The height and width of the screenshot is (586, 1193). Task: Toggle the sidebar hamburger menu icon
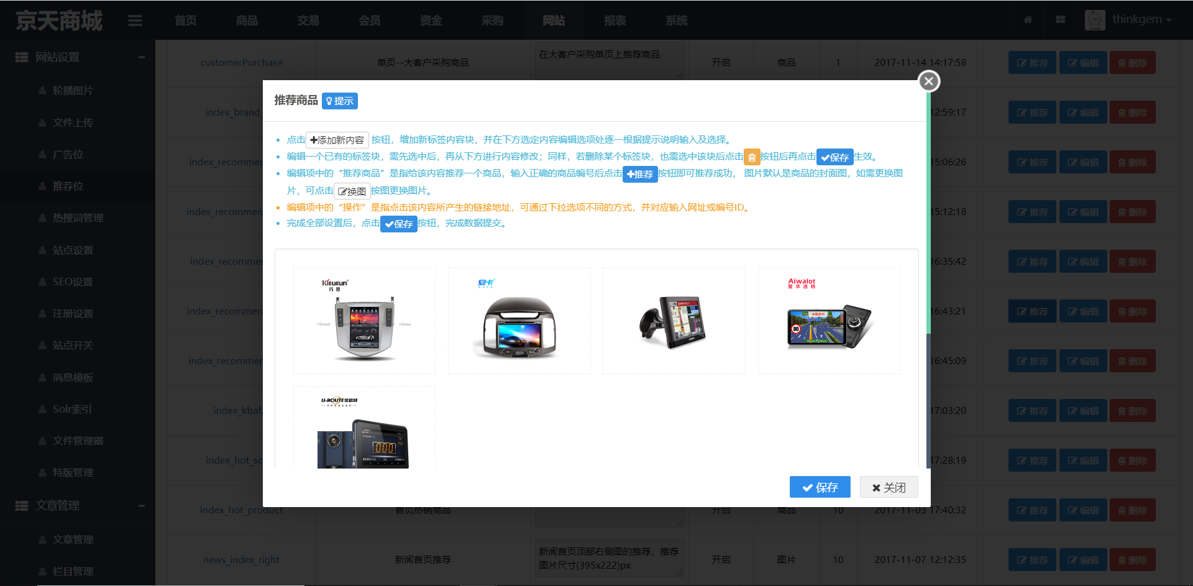(x=135, y=21)
